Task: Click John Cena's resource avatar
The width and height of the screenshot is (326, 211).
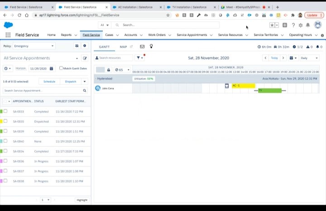Action: coord(98,88)
